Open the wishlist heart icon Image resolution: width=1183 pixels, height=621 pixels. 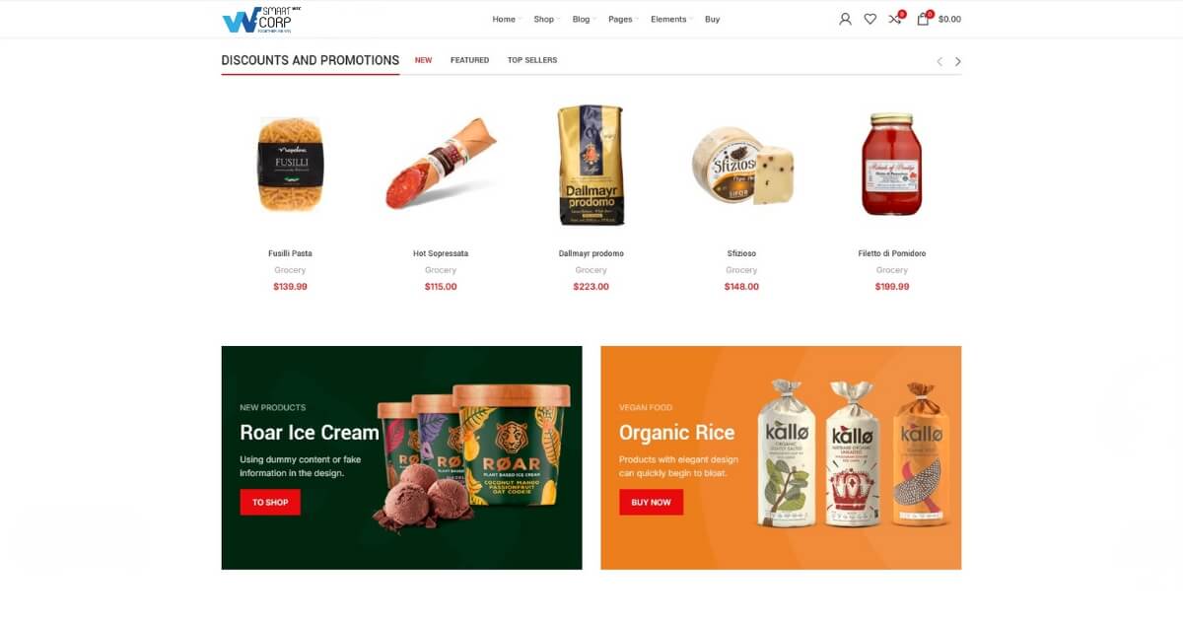pos(870,19)
